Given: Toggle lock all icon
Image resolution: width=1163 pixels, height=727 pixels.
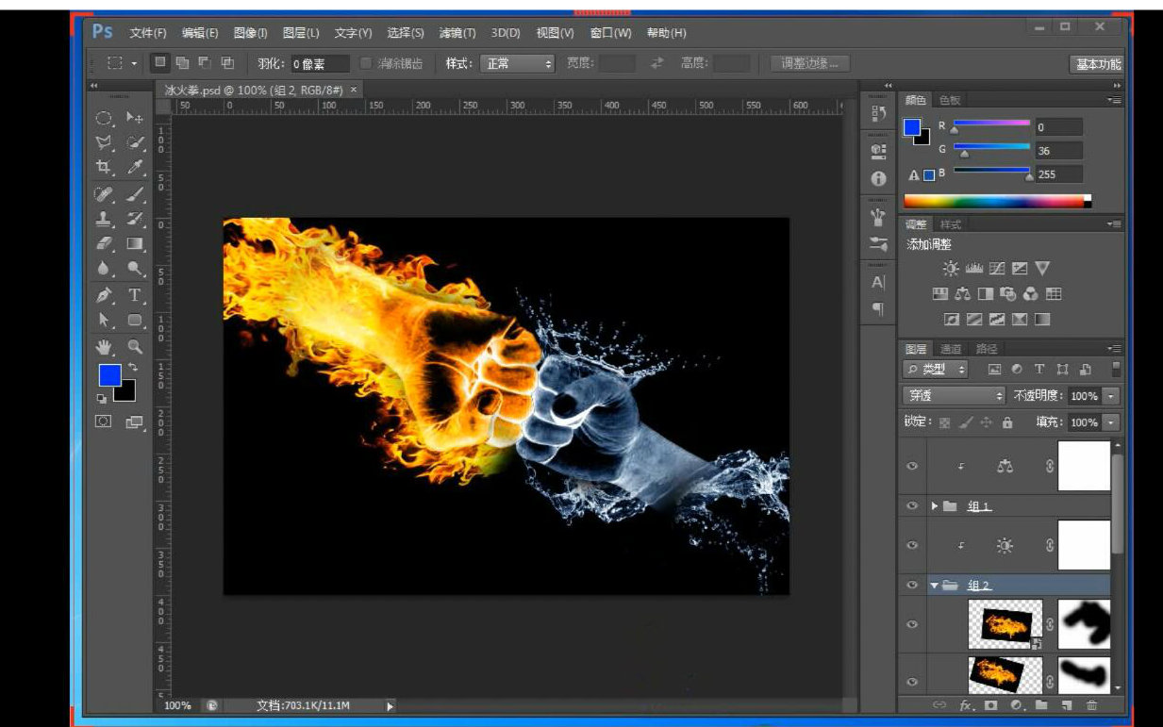Looking at the screenshot, I should click(x=1007, y=422).
